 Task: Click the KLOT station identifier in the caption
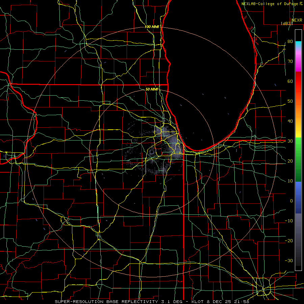pos(197,302)
